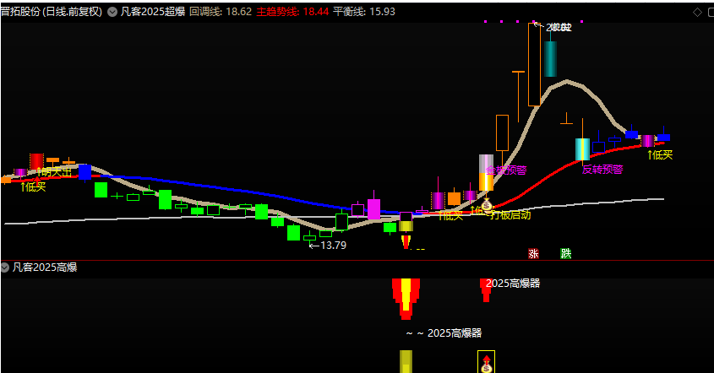Select the tallest hollow orange candlestick
The width and height of the screenshot is (714, 373).
tap(534, 64)
